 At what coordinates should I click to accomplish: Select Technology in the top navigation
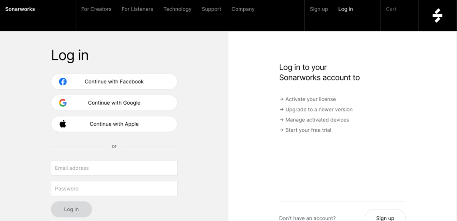point(177,9)
